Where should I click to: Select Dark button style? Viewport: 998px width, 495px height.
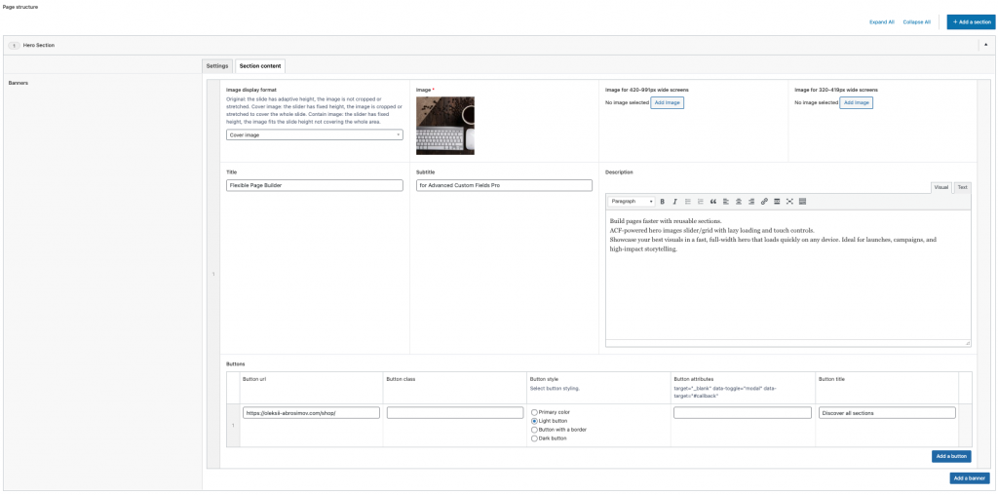coord(534,438)
